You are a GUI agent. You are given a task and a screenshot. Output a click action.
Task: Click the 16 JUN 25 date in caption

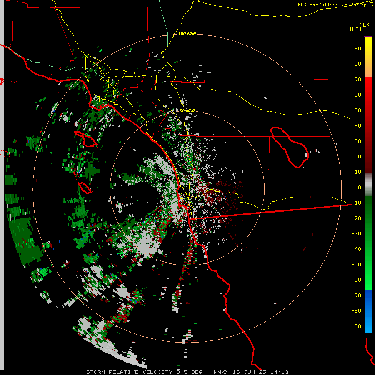point(250,372)
